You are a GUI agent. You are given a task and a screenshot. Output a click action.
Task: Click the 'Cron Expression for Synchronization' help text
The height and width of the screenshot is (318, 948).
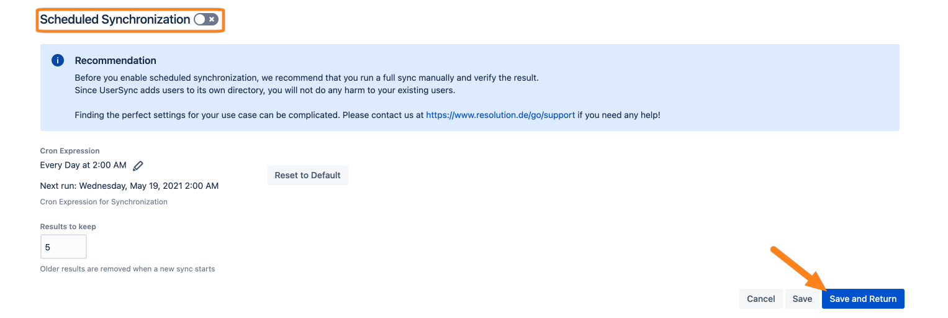(104, 202)
